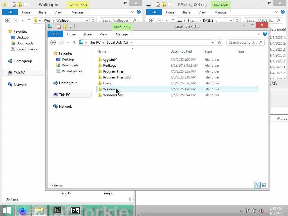Expand breadcrumb arrow after This PC
Image resolution: width=288 pixels, height=216 pixels.
(103, 42)
